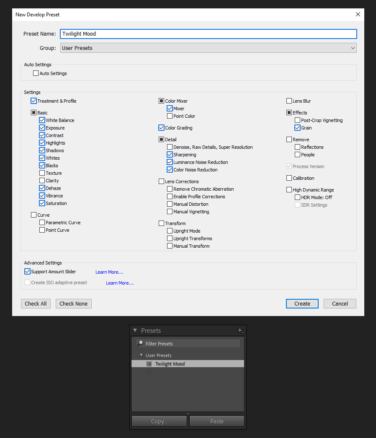Uncheck the Blacks checkbox
The width and height of the screenshot is (376, 438).
pyautogui.click(x=42, y=166)
